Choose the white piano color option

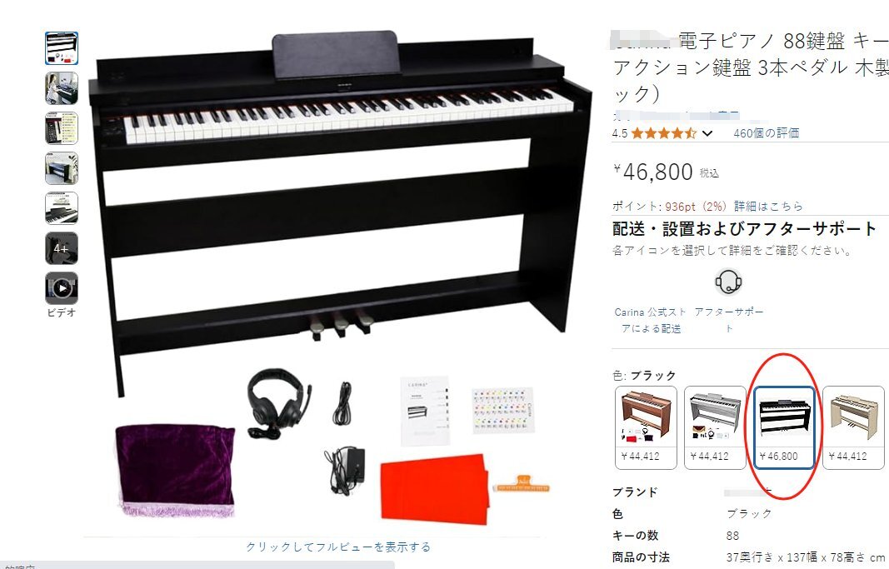coord(715,428)
